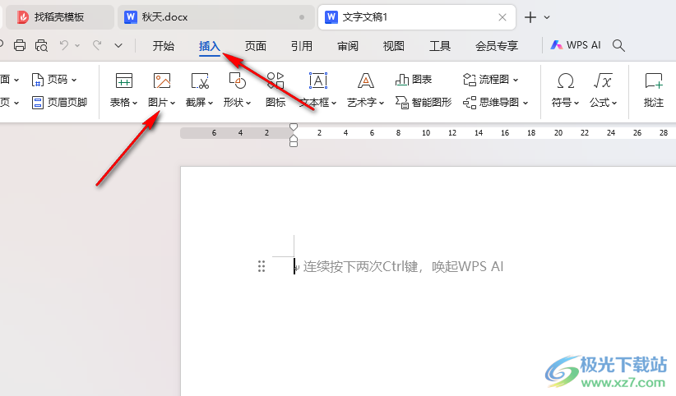Image resolution: width=676 pixels, height=396 pixels.
Task: Expand the quick access toolbar chevron
Action: tap(118, 45)
